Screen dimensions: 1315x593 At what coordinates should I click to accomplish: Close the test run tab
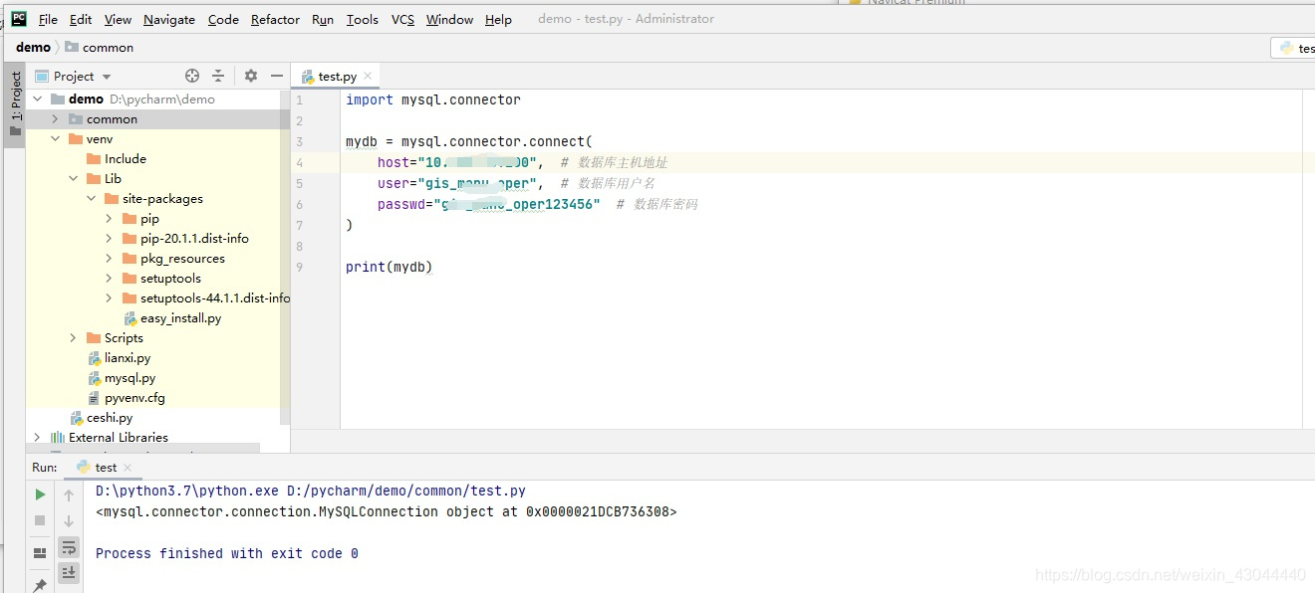(128, 467)
